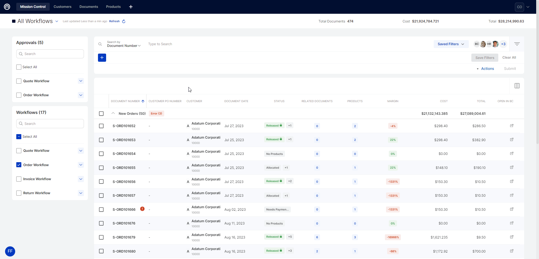Screen dimensions: 539x259
Task: Uncheck Order Workflow in Workflows panel
Action: 19,165
